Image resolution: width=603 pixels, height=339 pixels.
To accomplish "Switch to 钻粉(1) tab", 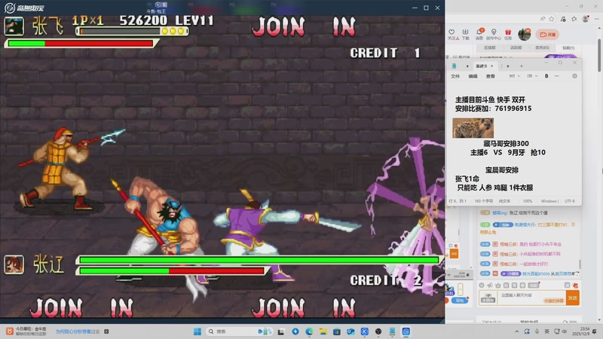I will click(x=568, y=47).
